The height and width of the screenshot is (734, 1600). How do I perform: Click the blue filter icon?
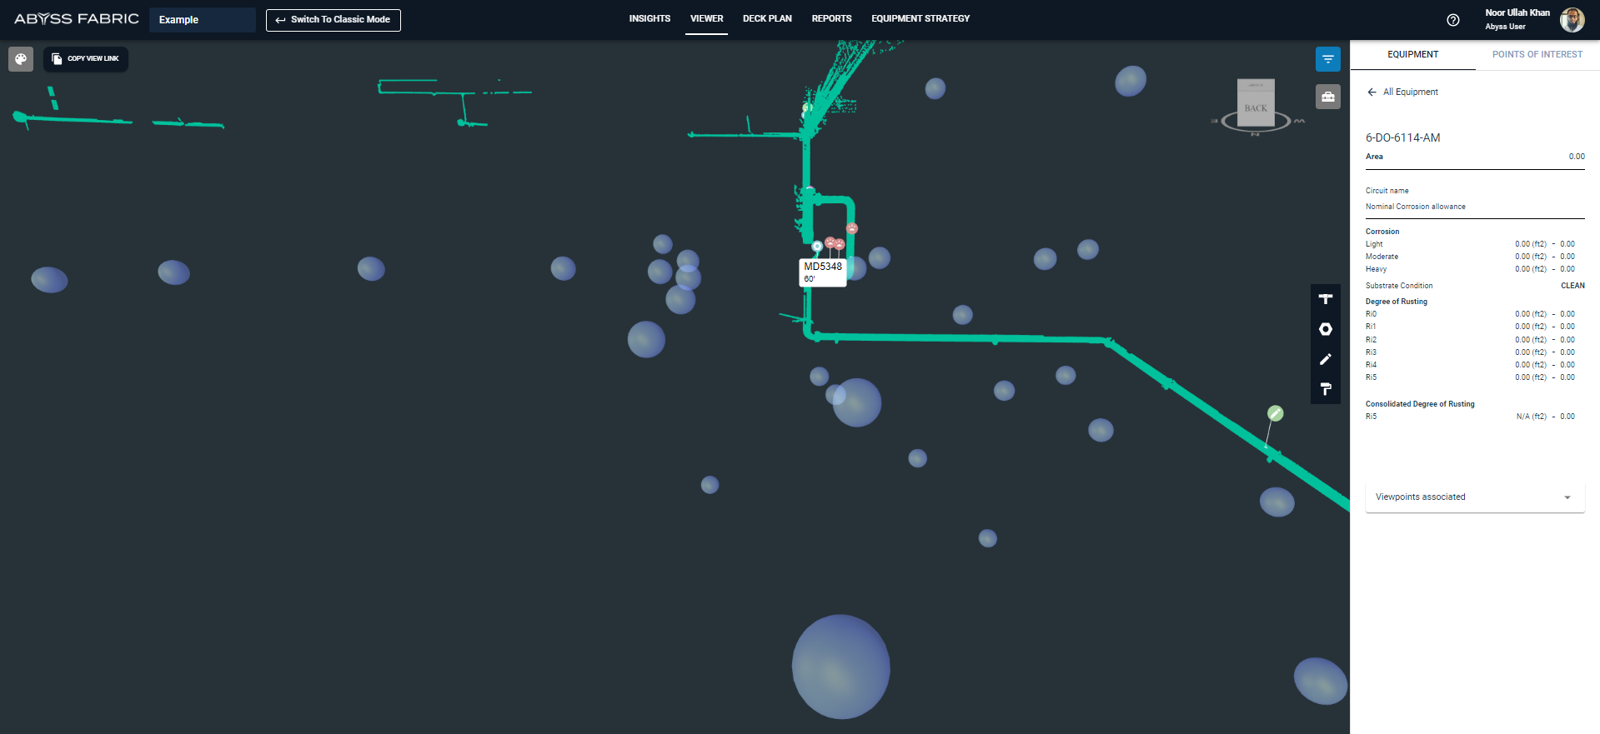click(1327, 59)
